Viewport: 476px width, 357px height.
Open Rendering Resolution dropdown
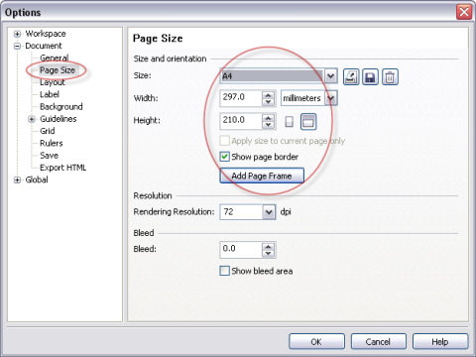[269, 212]
